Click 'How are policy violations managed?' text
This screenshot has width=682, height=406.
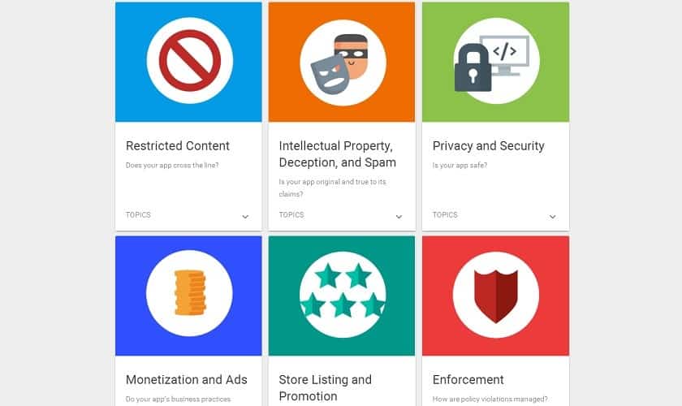pos(490,399)
